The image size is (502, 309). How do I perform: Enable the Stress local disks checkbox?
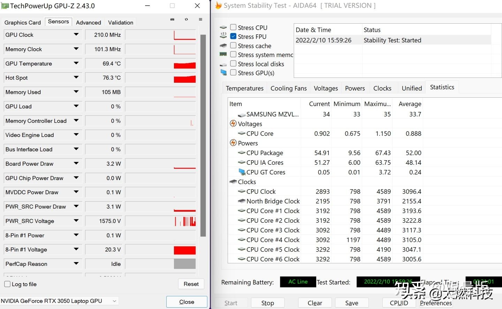(x=233, y=63)
